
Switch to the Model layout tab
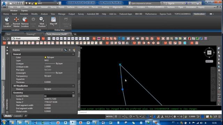(8, 116)
